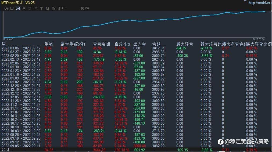Click the chart end date 2023.03.06
272x152 pixels.
[x=259, y=39]
